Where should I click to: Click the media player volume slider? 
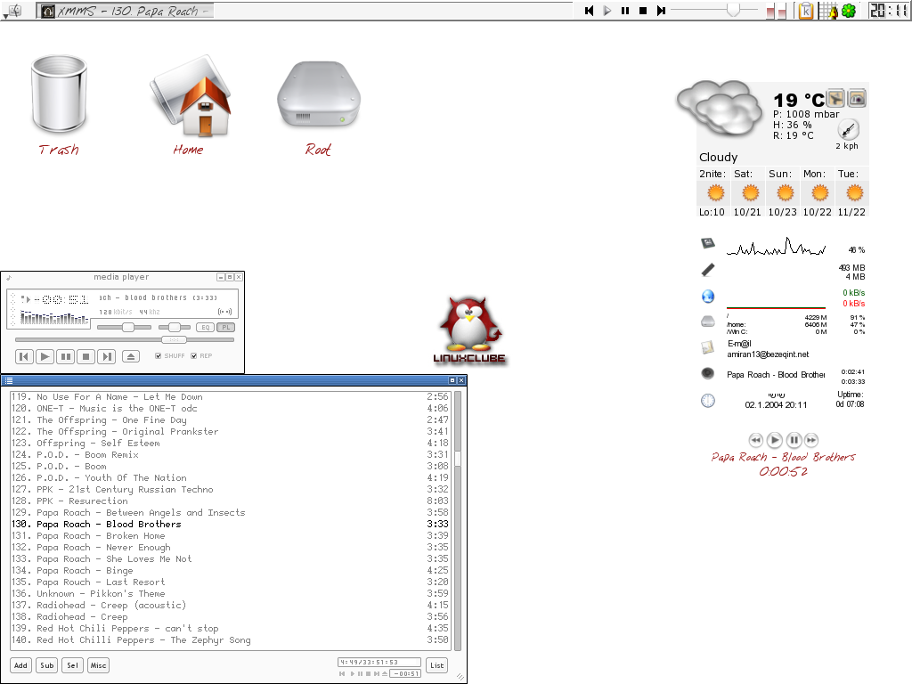click(124, 328)
